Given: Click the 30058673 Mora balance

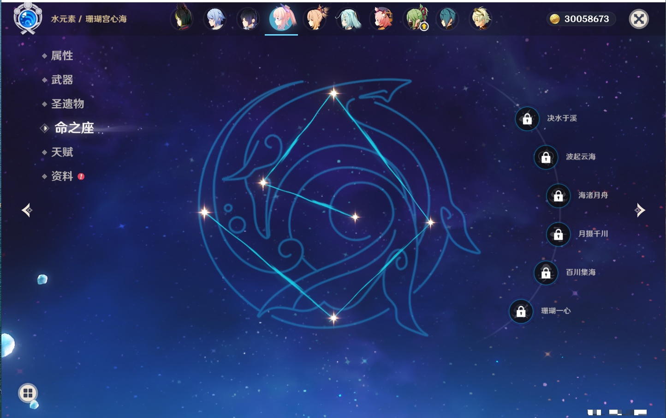Looking at the screenshot, I should (x=587, y=19).
